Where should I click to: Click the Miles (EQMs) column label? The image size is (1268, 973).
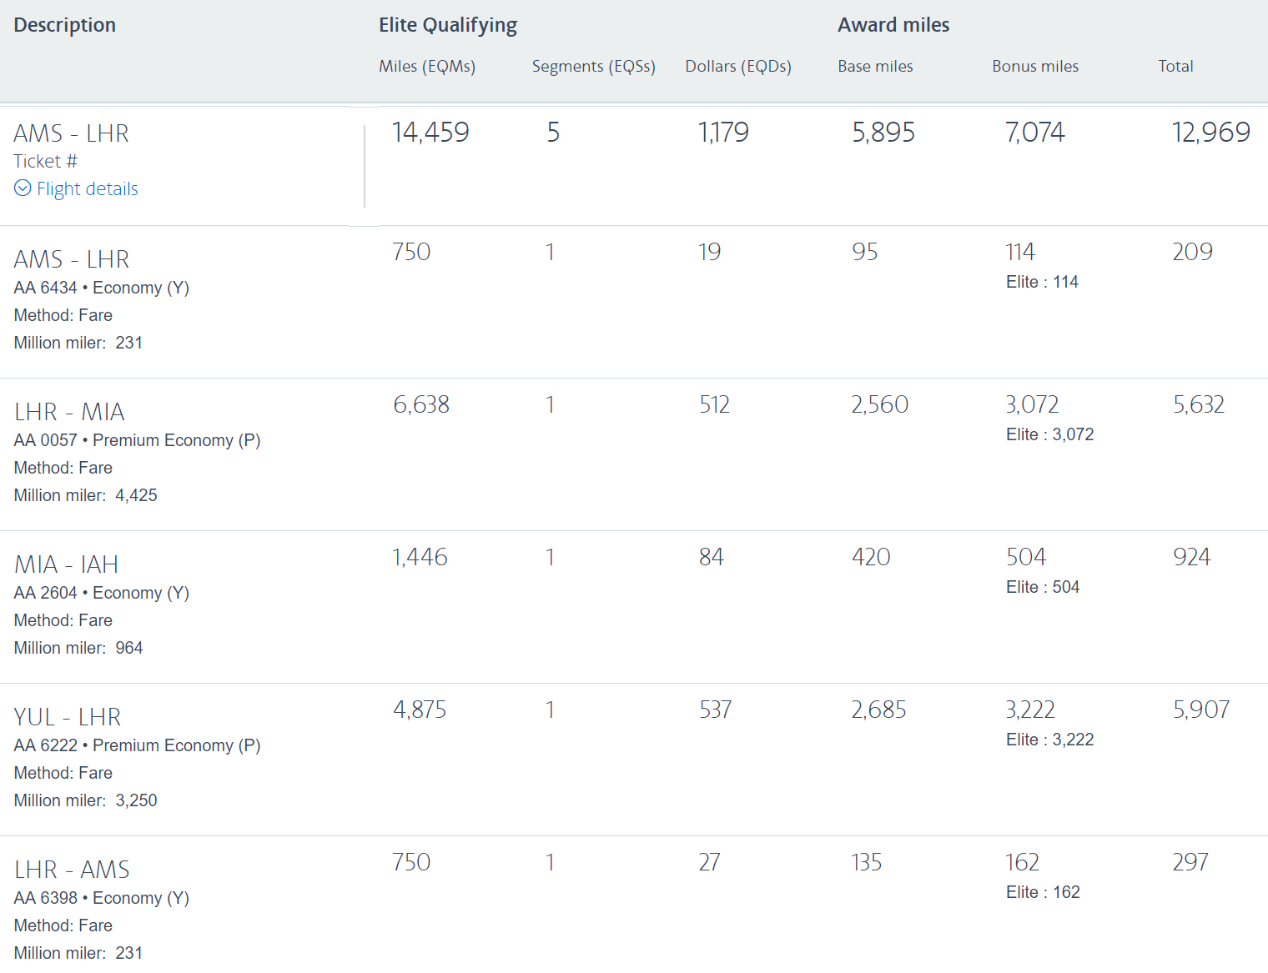click(x=426, y=66)
